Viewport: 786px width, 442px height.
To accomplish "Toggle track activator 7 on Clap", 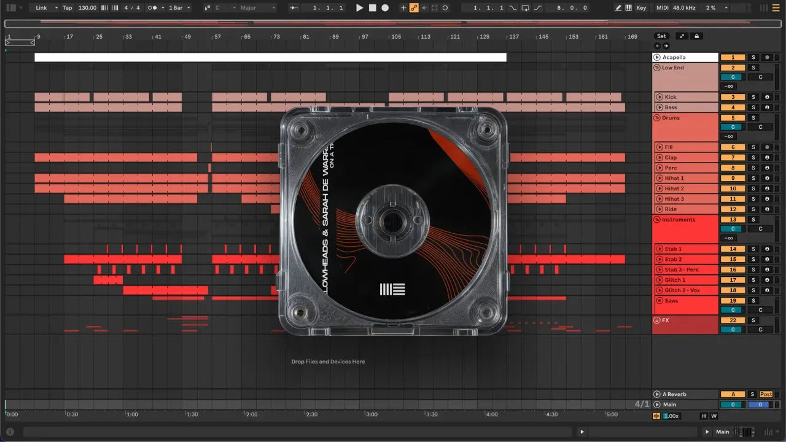I will point(733,158).
